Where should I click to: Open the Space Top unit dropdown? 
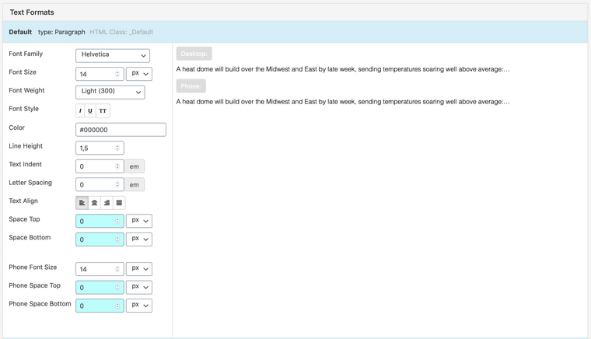pos(138,221)
